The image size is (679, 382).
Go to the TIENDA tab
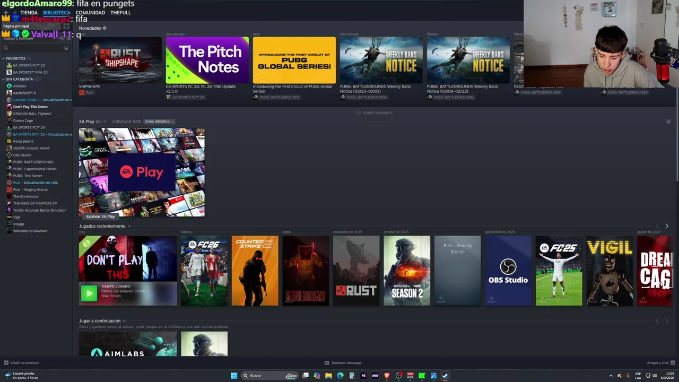[x=29, y=13]
